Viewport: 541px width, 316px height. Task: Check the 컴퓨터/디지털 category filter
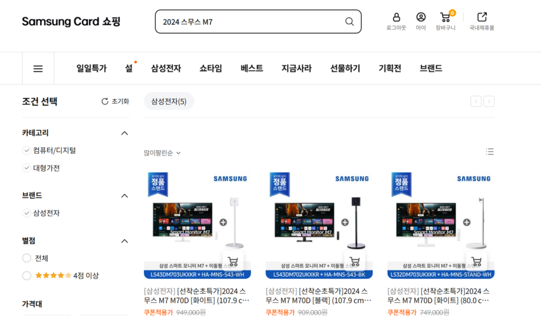[x=27, y=150]
